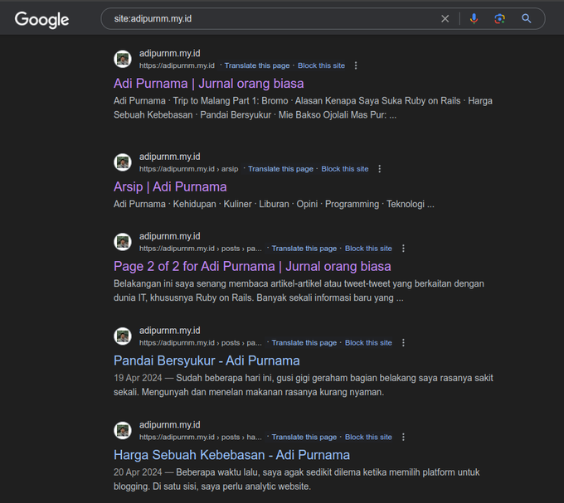Screen dimensions: 564x503
Task: Block this site on Harga Sebuah Kebebasan result
Action: [368, 438]
